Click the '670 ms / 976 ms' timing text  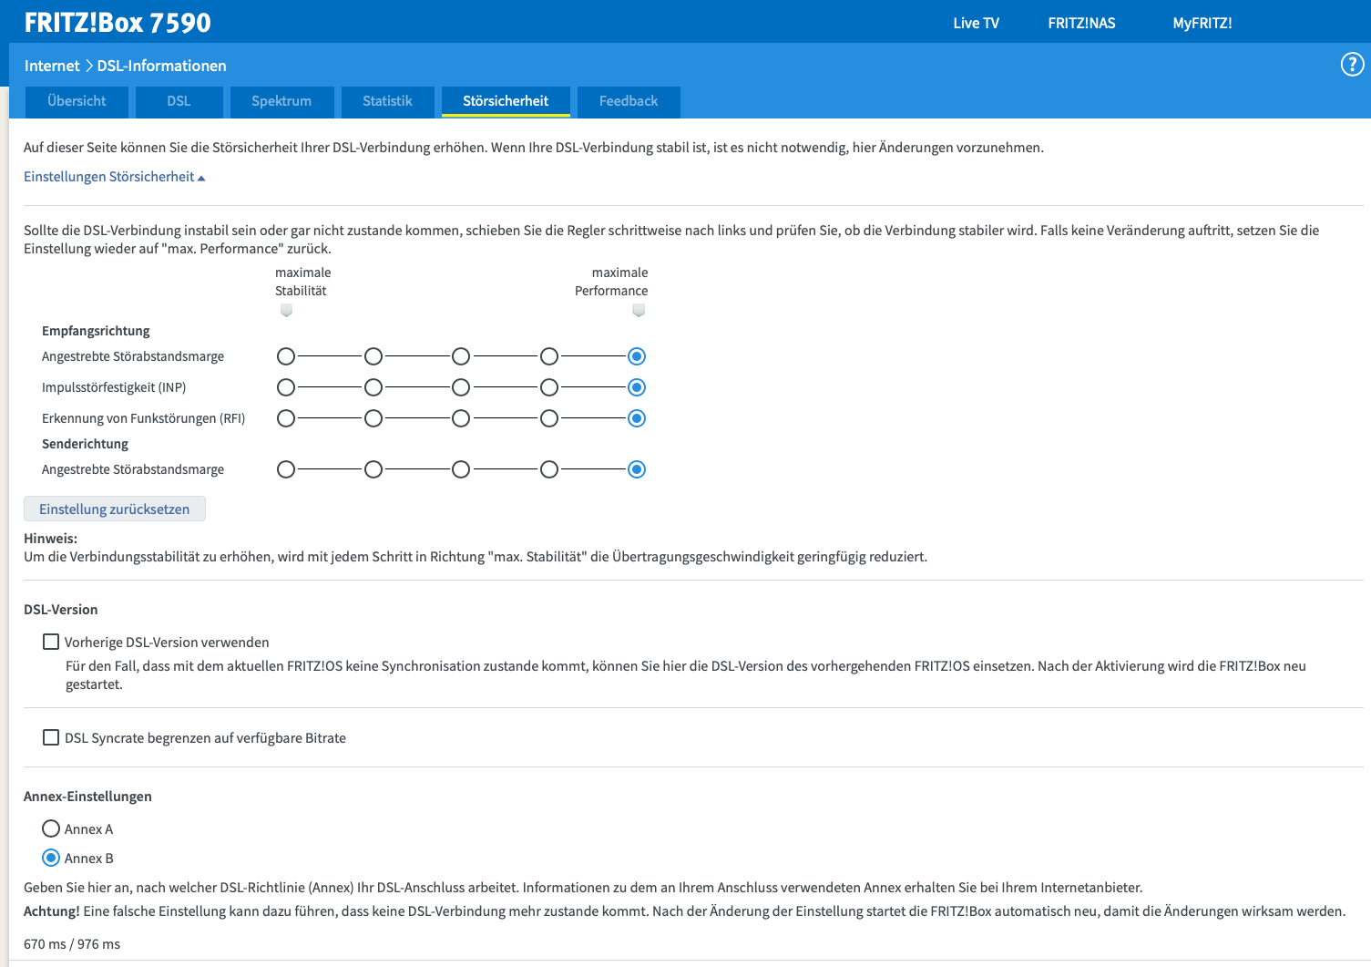click(72, 944)
